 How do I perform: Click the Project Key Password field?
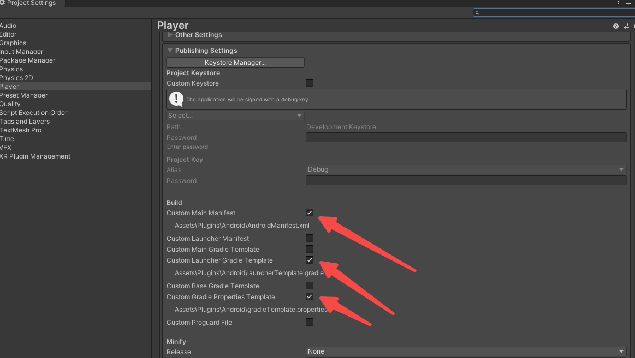(466, 180)
